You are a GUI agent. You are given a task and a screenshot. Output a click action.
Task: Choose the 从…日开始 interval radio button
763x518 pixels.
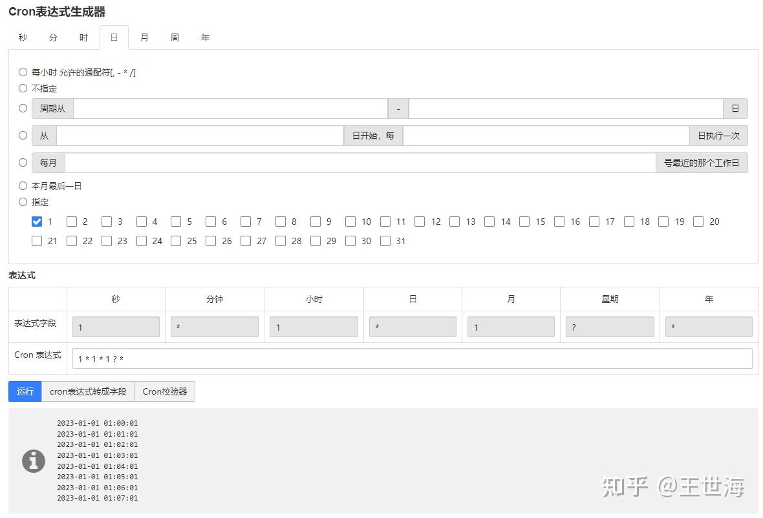coord(23,136)
